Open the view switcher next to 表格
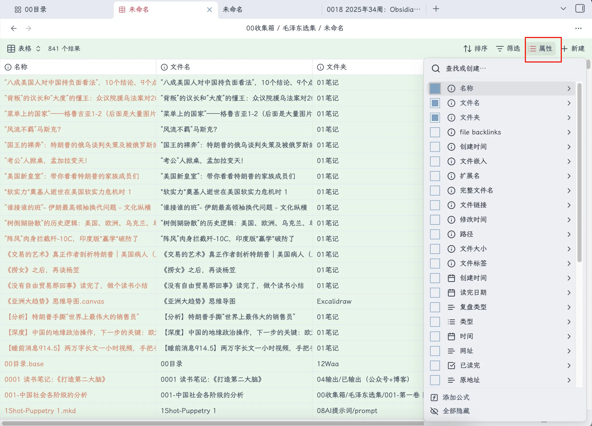Image resolution: width=592 pixels, height=426 pixels. (x=38, y=48)
